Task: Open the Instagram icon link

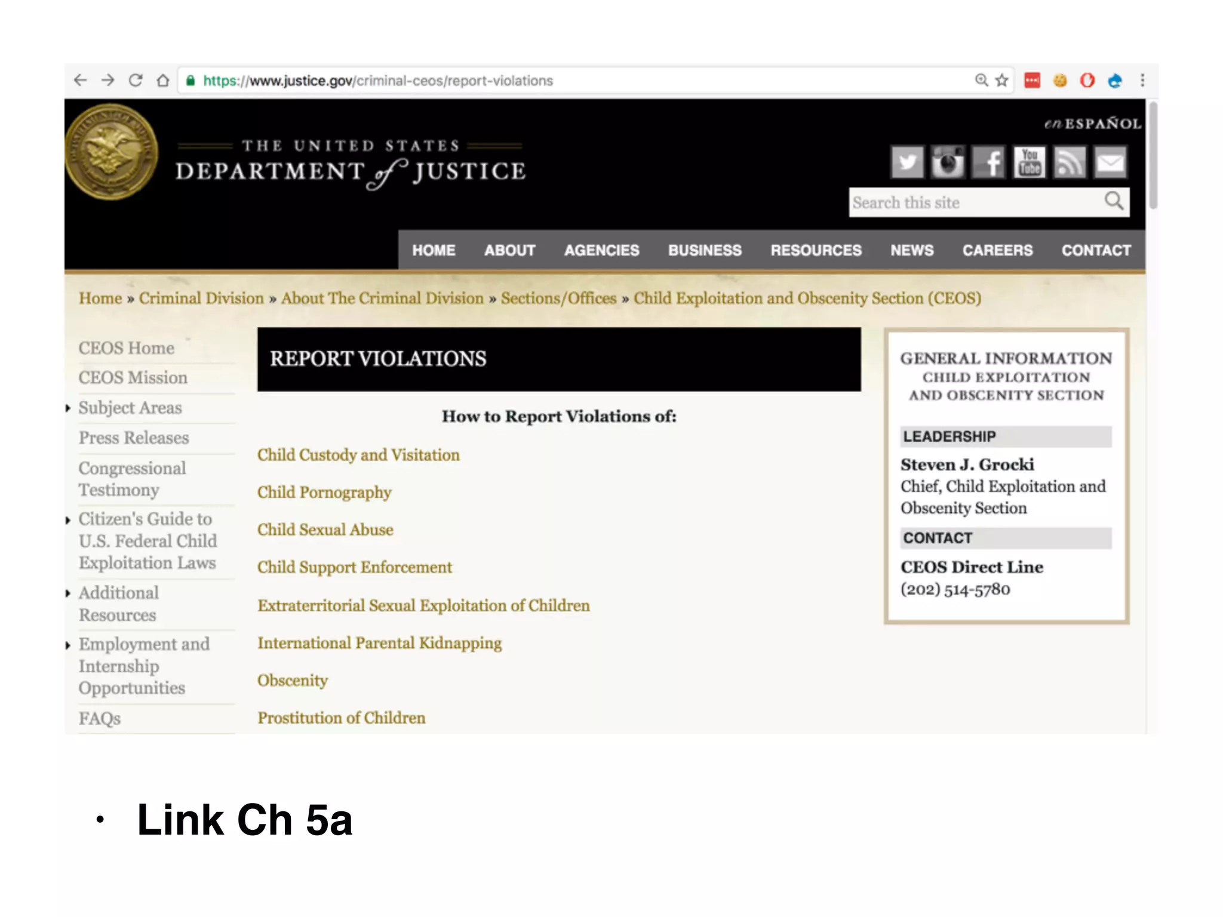Action: (x=948, y=162)
